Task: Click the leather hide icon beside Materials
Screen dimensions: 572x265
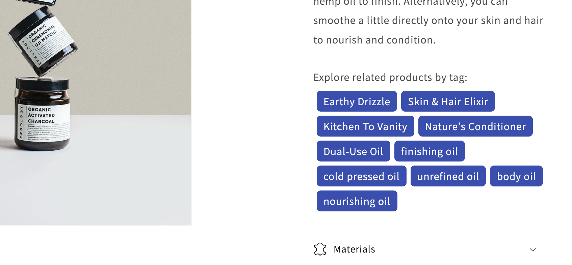Action: 320,249
